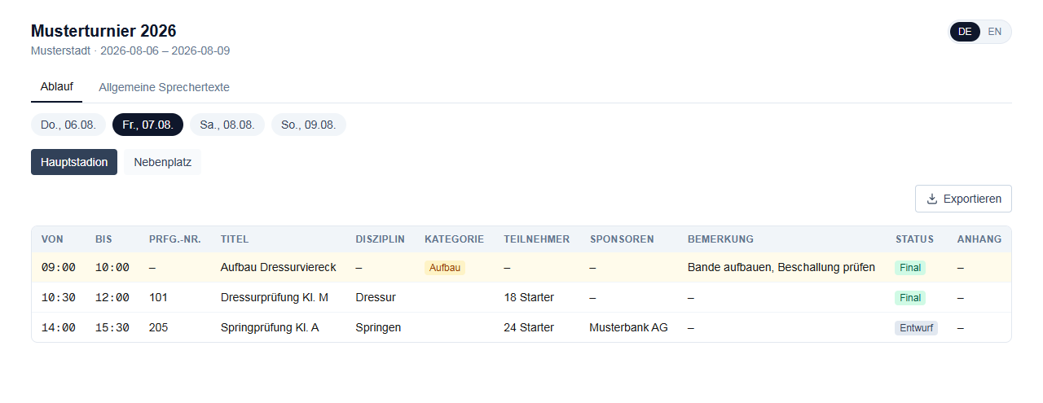Switch language to EN
Image resolution: width=1043 pixels, height=403 pixels.
pyautogui.click(x=994, y=32)
